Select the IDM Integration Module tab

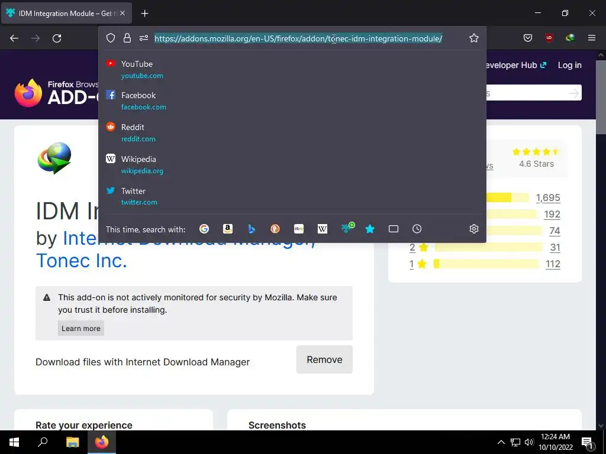pos(66,13)
